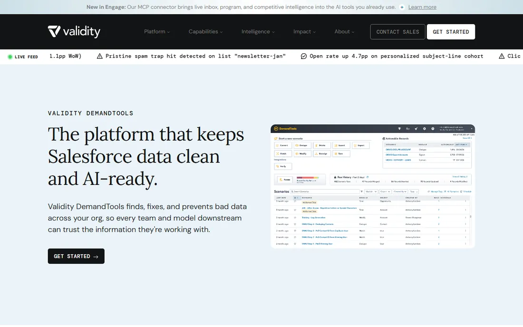Click the "Open rate up 4.7pp" ticker text

coord(396,56)
